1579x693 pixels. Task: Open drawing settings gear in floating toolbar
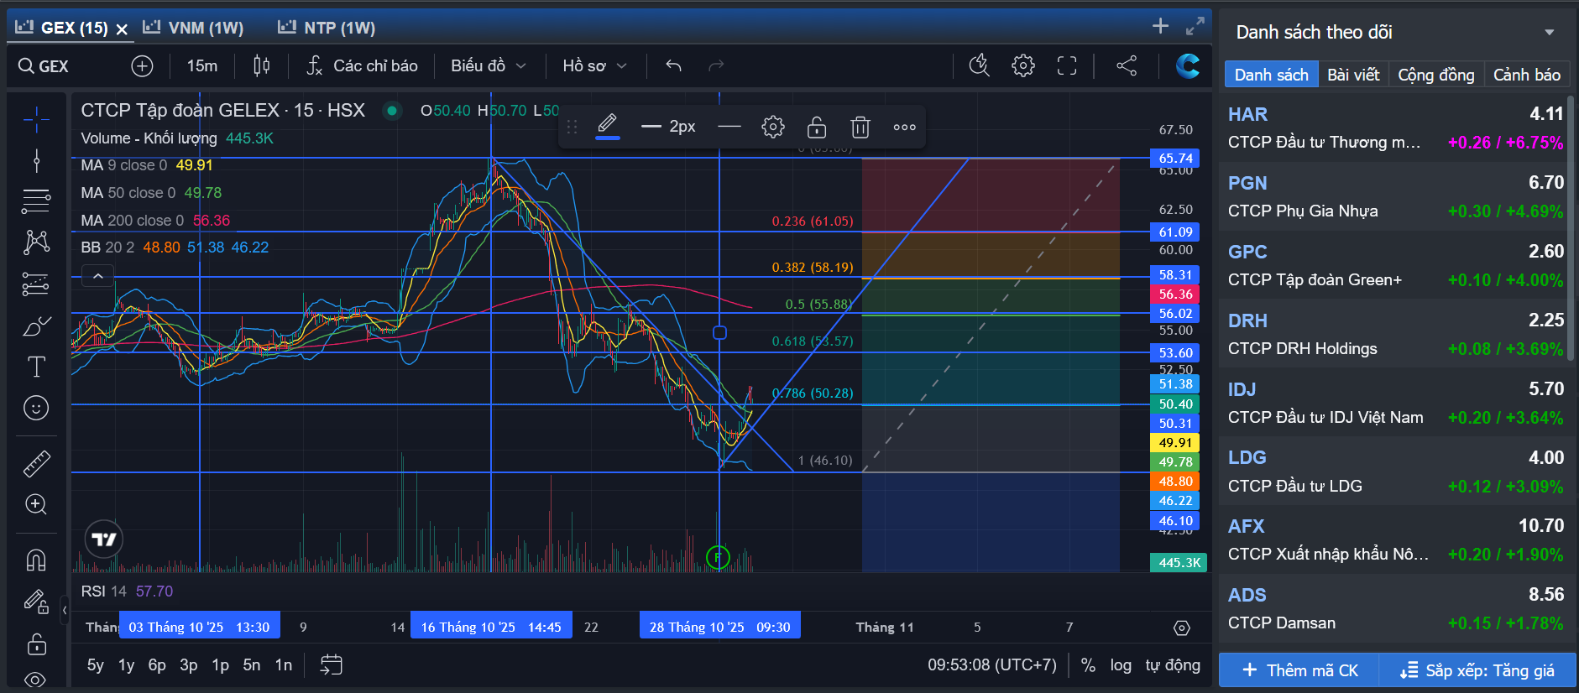pyautogui.click(x=773, y=128)
